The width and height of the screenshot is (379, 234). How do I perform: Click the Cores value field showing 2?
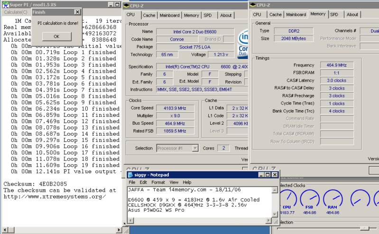pyautogui.click(x=223, y=148)
